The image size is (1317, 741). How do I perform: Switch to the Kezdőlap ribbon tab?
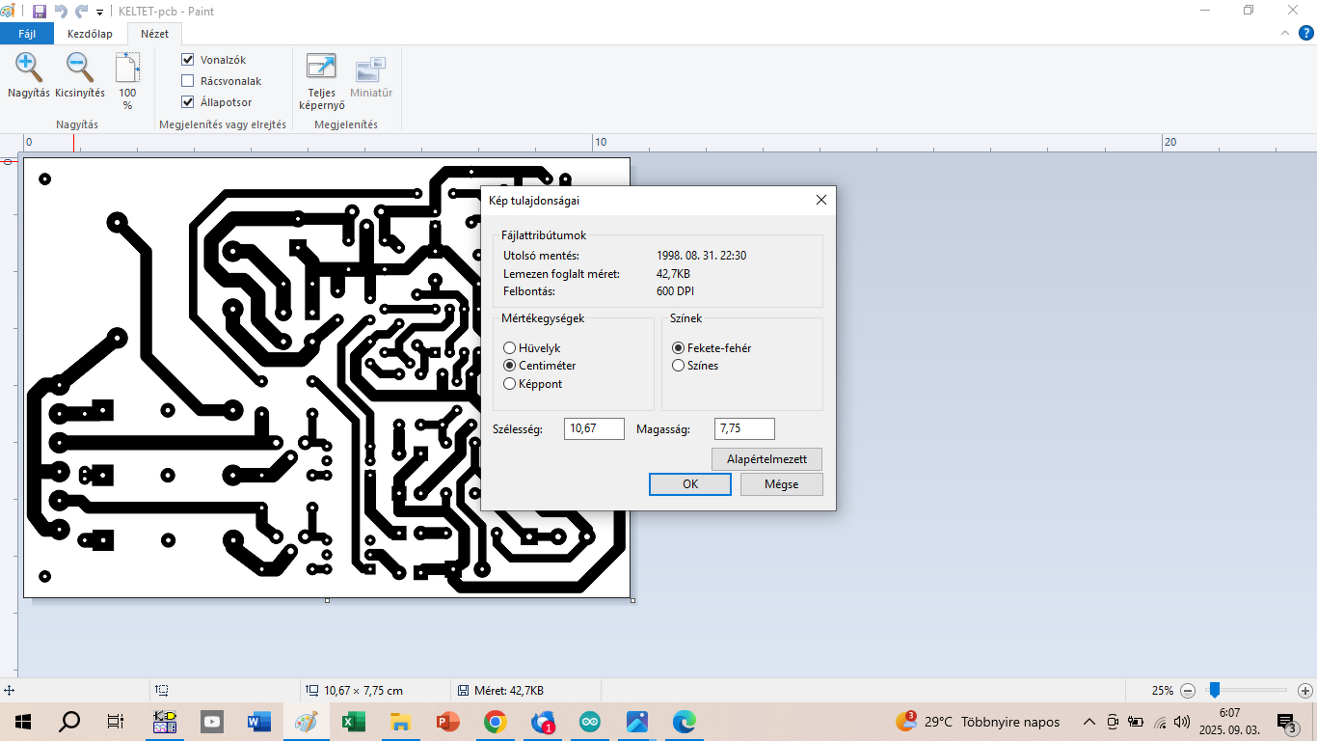[x=90, y=34]
